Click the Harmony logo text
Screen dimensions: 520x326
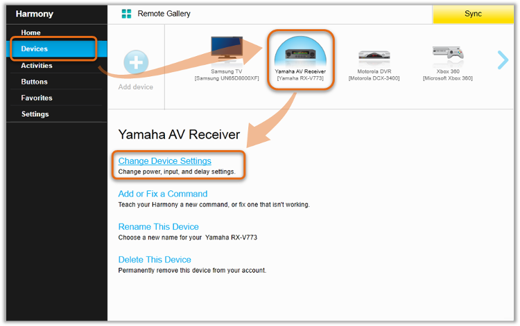click(35, 14)
